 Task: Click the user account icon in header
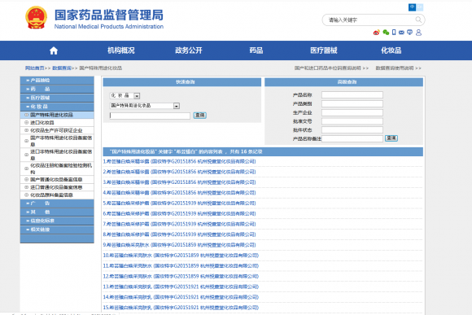[x=418, y=33]
